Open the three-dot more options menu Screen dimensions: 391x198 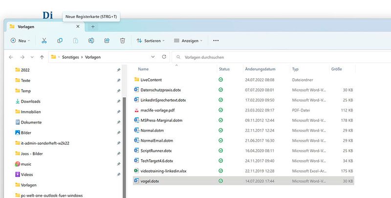click(216, 41)
